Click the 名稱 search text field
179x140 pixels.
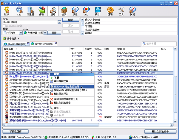(30, 22)
